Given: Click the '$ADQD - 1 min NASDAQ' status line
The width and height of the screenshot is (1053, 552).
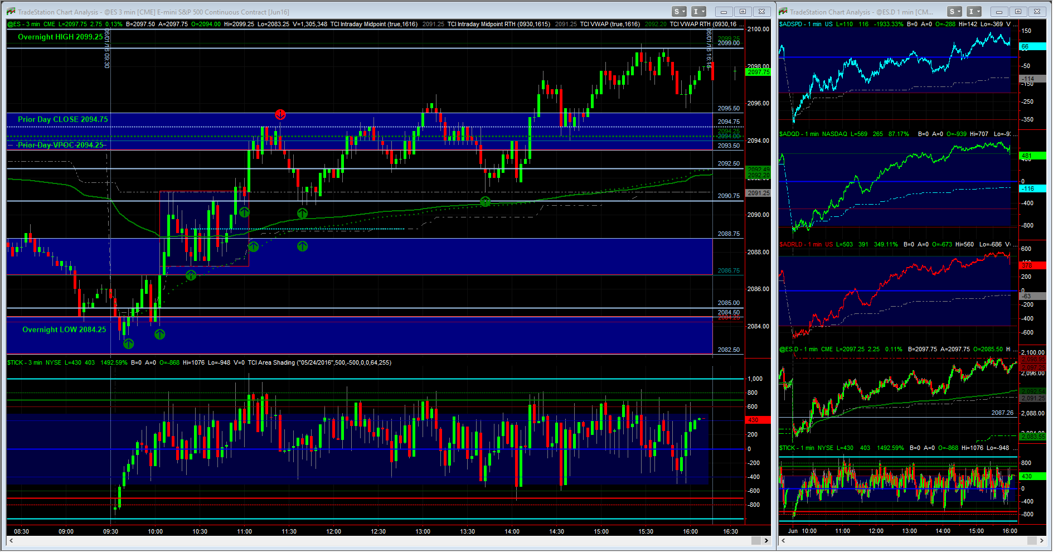Looking at the screenshot, I should click(x=813, y=134).
